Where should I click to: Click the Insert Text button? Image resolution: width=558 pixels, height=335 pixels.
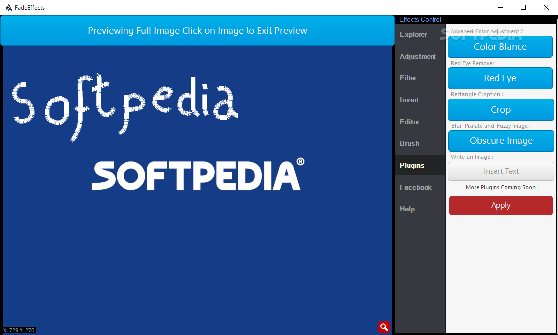[x=501, y=171]
